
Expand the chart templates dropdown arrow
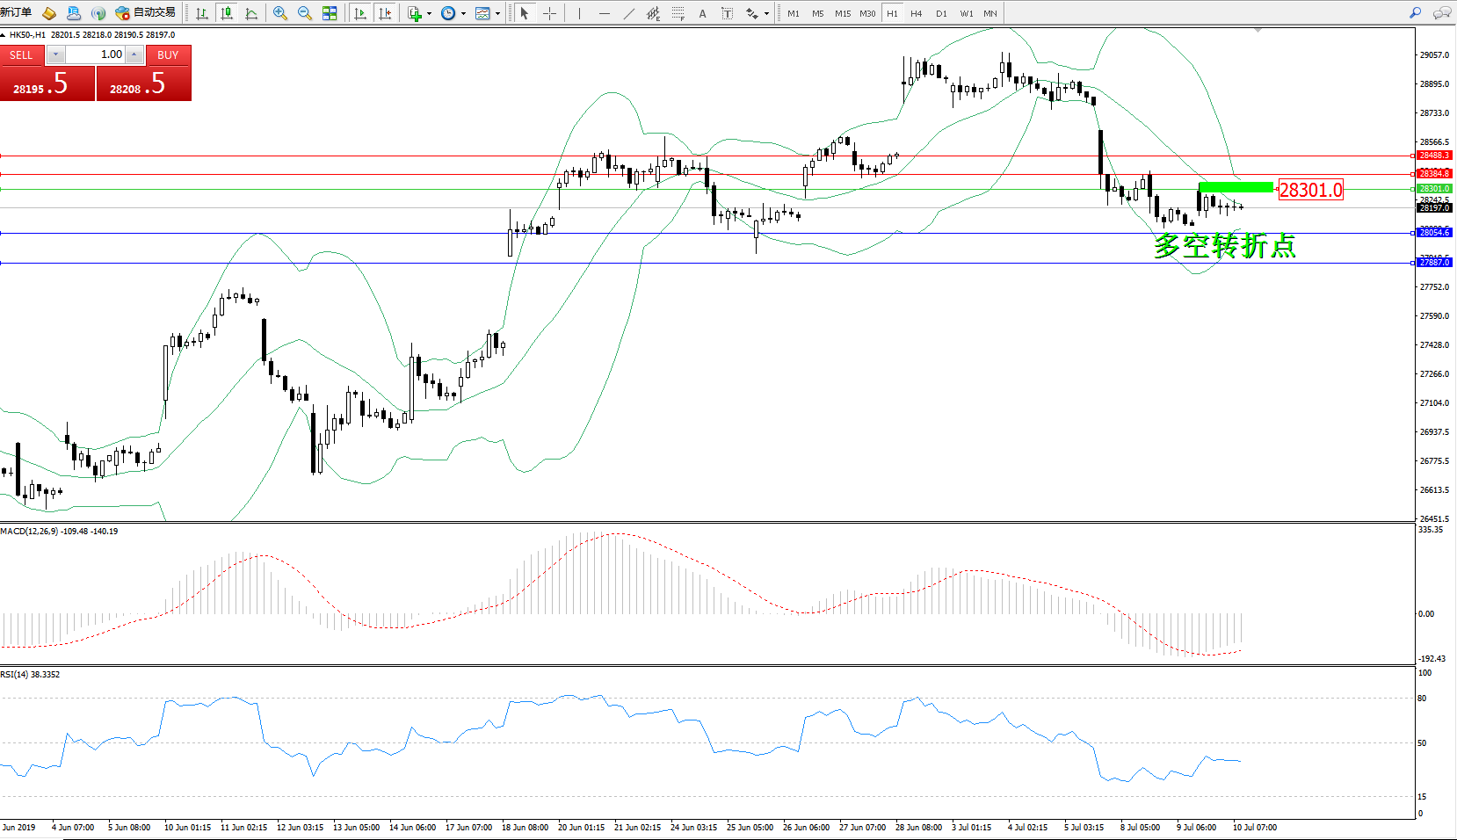(x=497, y=13)
